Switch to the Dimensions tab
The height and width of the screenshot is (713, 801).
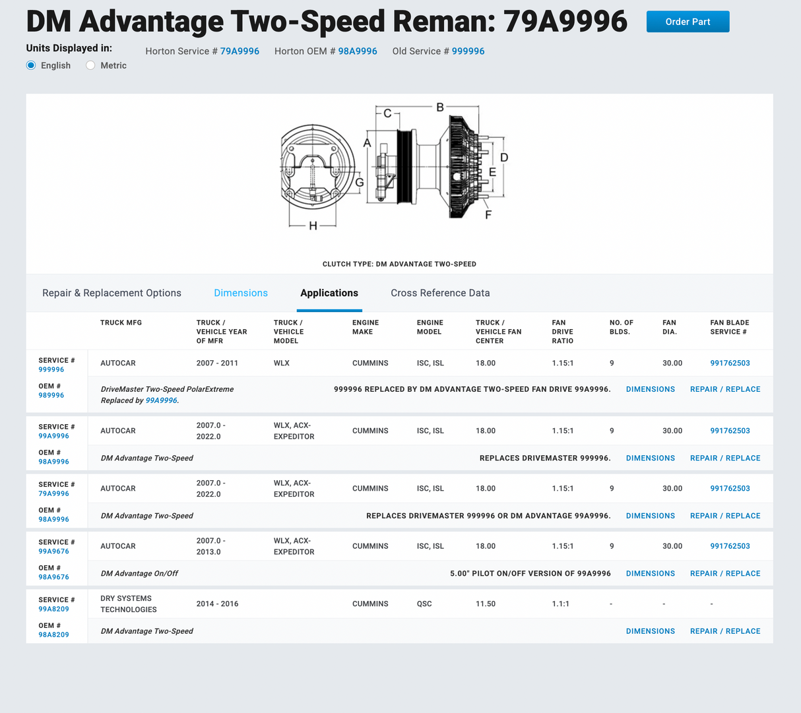241,293
